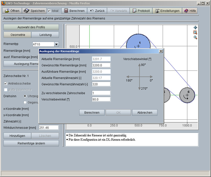The width and height of the screenshot is (211, 177).
Task: Click the lower magnifier zoom icon
Action: tap(195, 37)
